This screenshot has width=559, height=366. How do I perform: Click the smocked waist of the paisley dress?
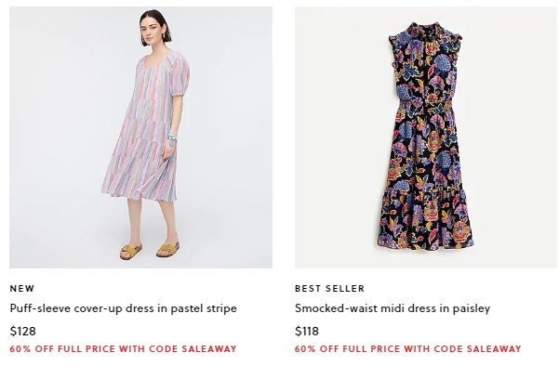point(425,106)
